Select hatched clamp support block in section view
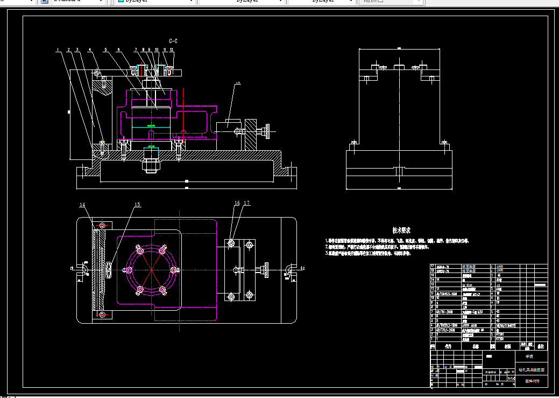The width and height of the screenshot is (559, 398). coord(251,135)
